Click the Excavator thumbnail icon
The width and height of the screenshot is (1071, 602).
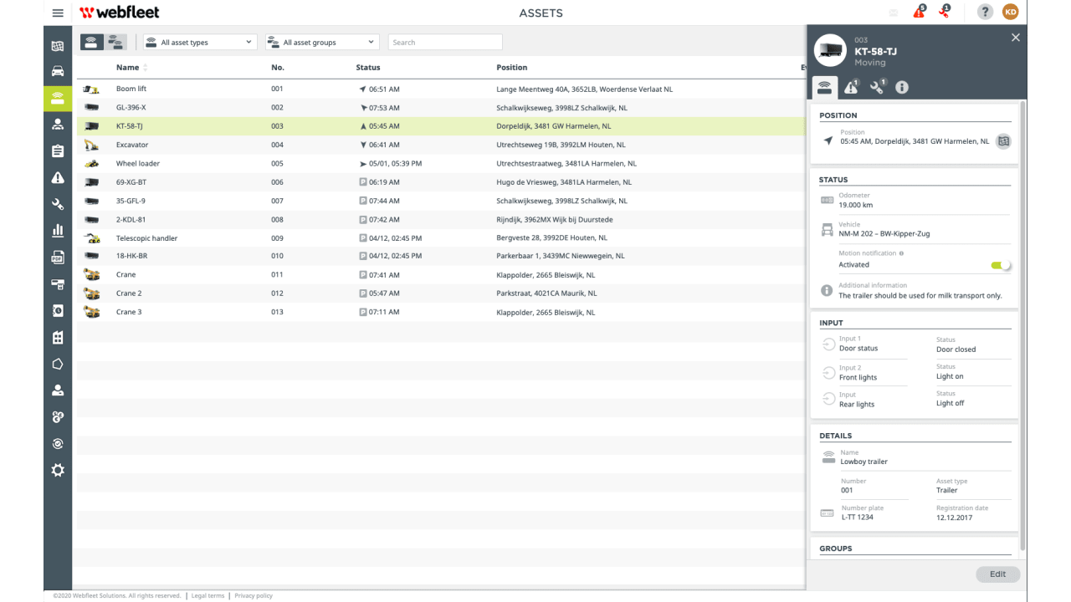point(92,145)
